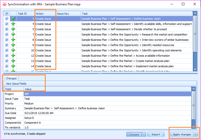The height and width of the screenshot is (140, 201).
Task: Click the green plus icon for task 13
Action: [13, 61]
